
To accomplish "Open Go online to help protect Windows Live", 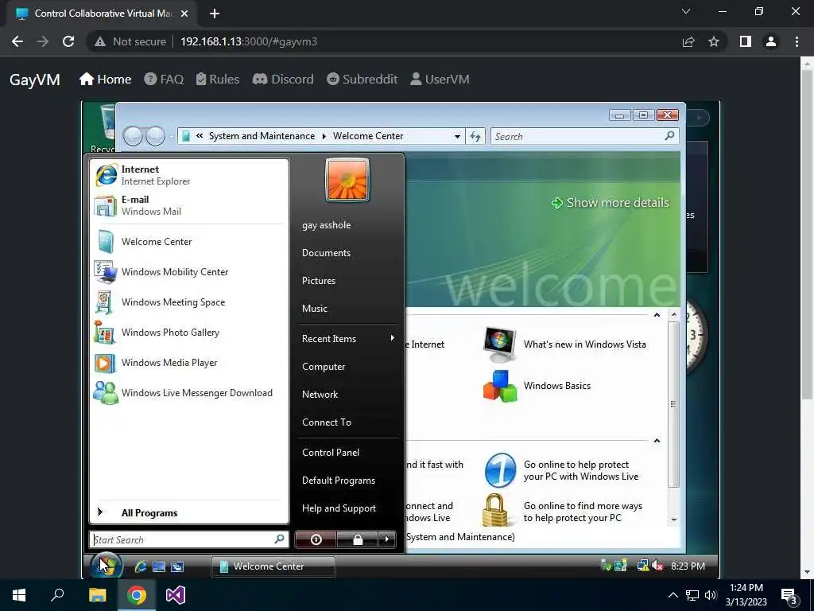I will click(562, 470).
